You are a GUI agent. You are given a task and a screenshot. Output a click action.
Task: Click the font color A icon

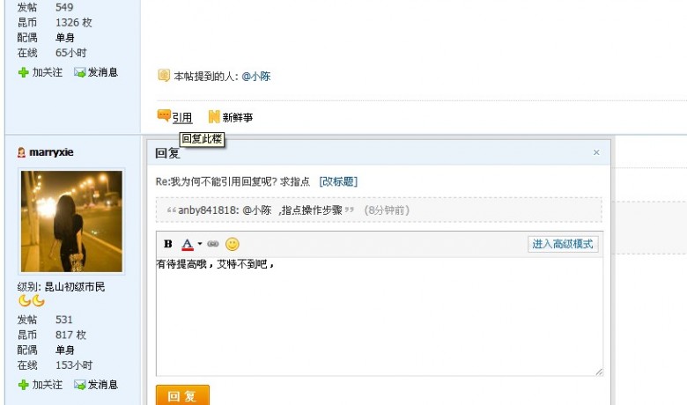click(x=187, y=244)
